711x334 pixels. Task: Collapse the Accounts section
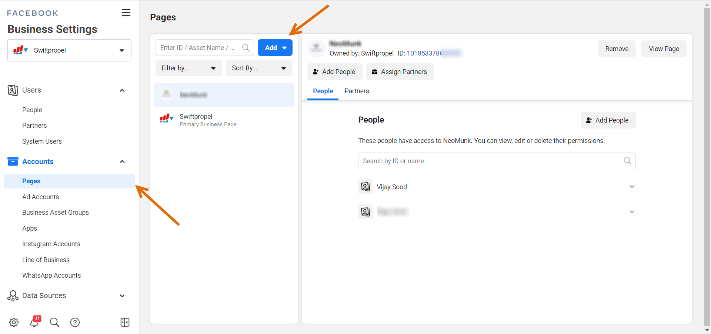point(122,161)
